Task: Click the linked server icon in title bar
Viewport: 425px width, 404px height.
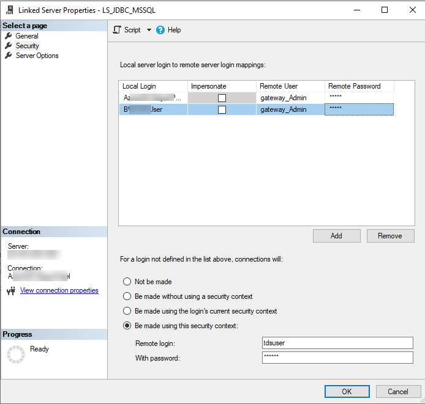Action: (x=10, y=10)
